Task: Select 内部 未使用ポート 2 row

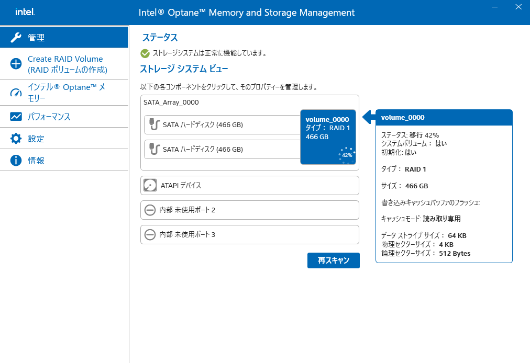Action: (x=249, y=210)
